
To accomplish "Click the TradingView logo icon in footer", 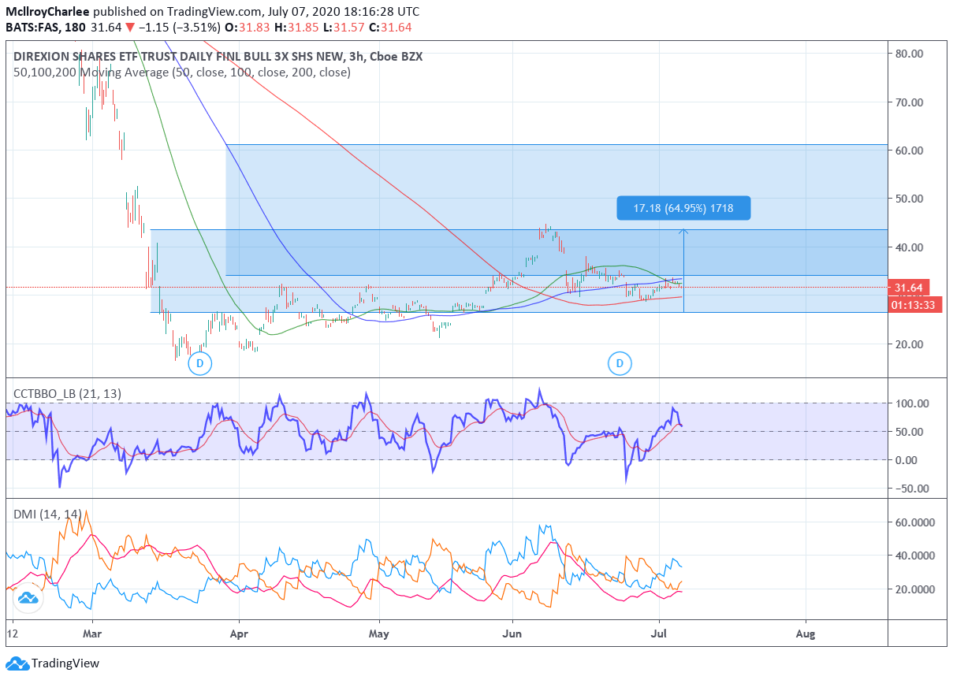I will pos(17,663).
